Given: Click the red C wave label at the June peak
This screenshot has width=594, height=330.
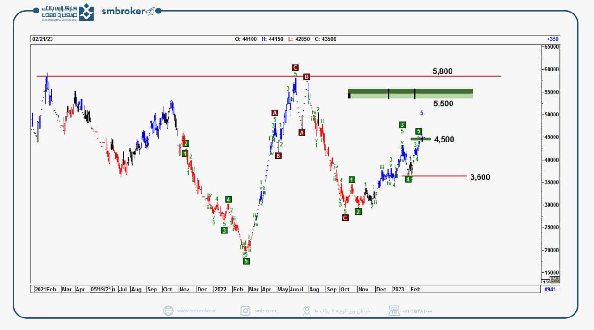Looking at the screenshot, I should (295, 68).
